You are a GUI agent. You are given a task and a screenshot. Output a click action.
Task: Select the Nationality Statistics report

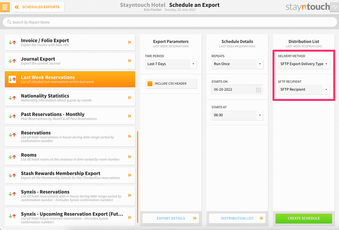[x=70, y=98]
